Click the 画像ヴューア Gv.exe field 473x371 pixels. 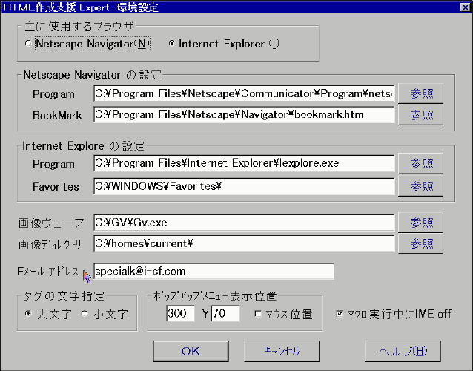[244, 223]
